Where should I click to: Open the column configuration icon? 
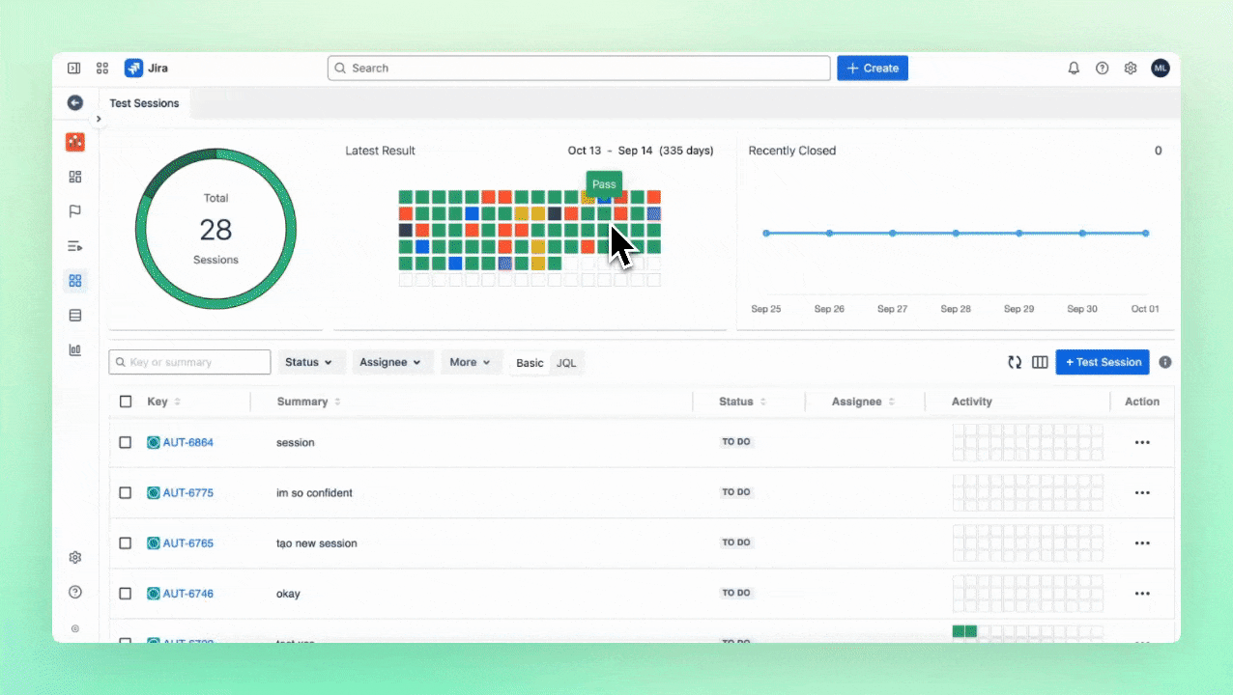click(1040, 362)
